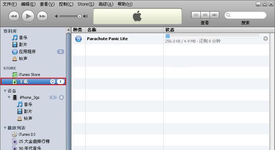Click the download count badge 1

pyautogui.click(x=60, y=82)
